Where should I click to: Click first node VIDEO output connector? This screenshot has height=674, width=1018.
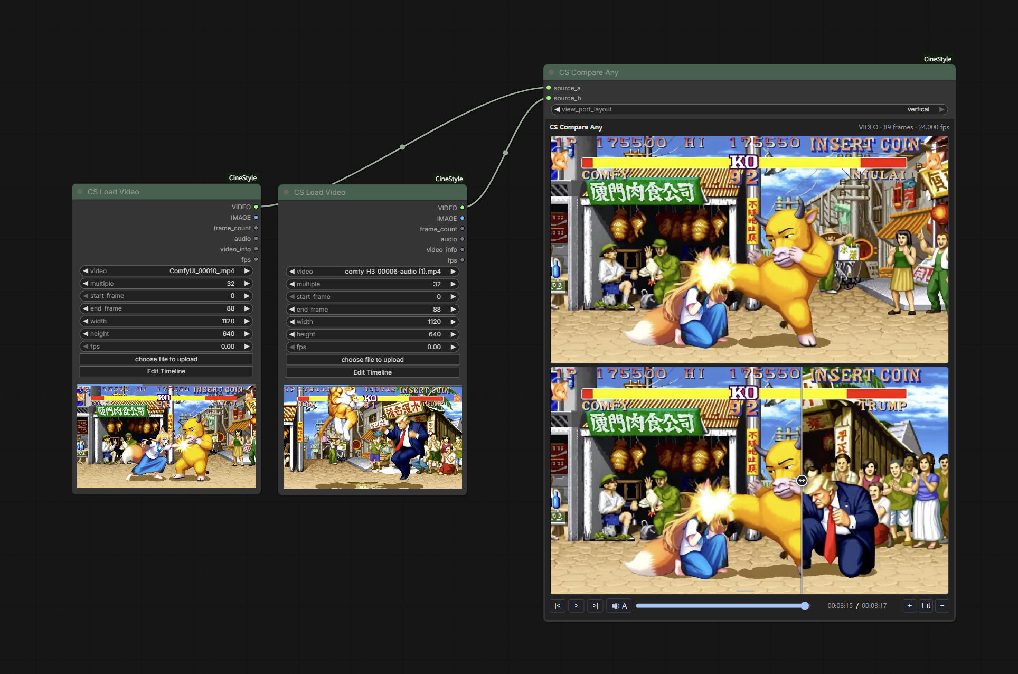point(256,207)
